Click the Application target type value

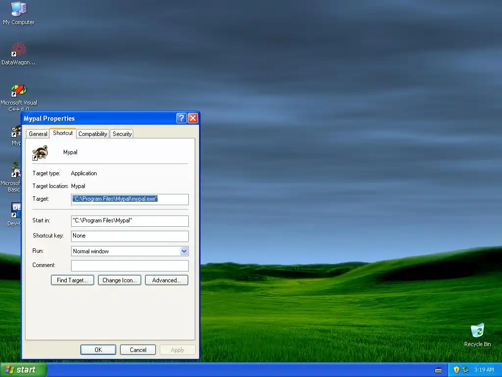coord(84,173)
